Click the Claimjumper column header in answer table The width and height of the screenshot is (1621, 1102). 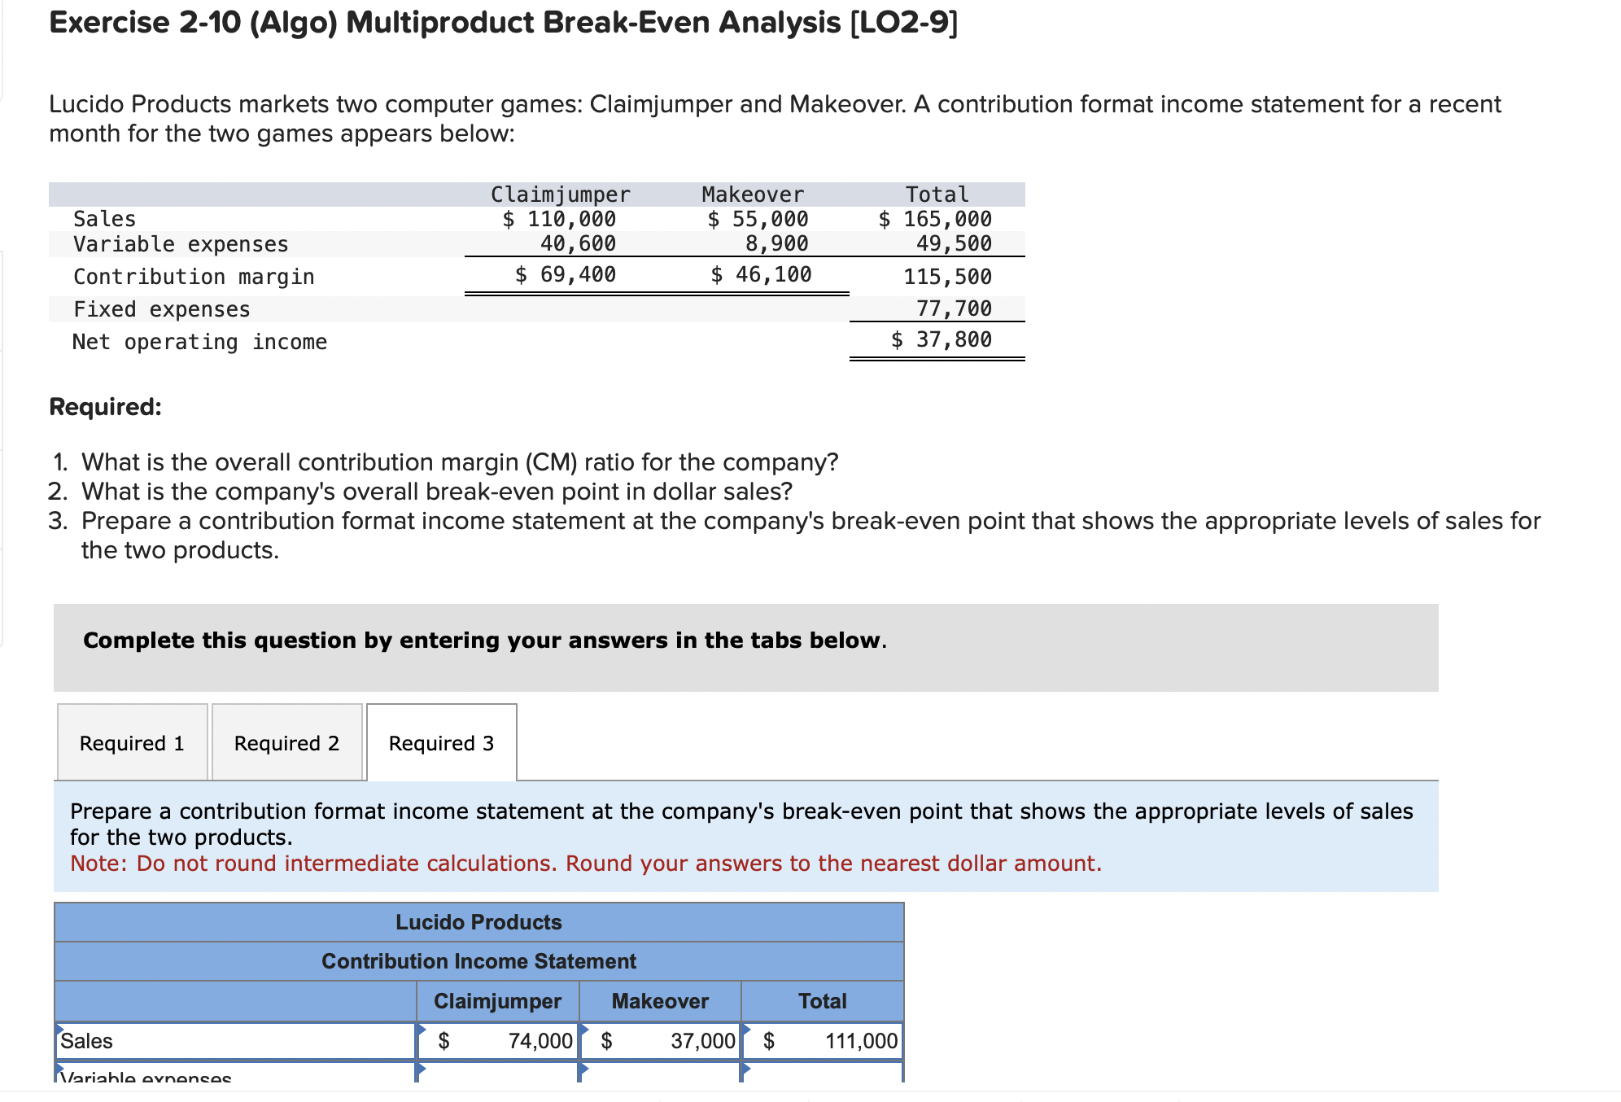point(497,1001)
